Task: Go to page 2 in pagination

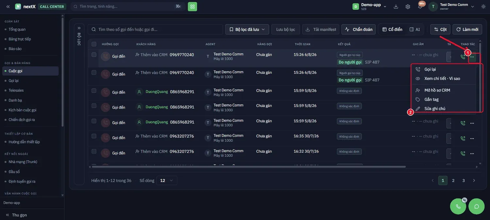Action: click(x=453, y=181)
